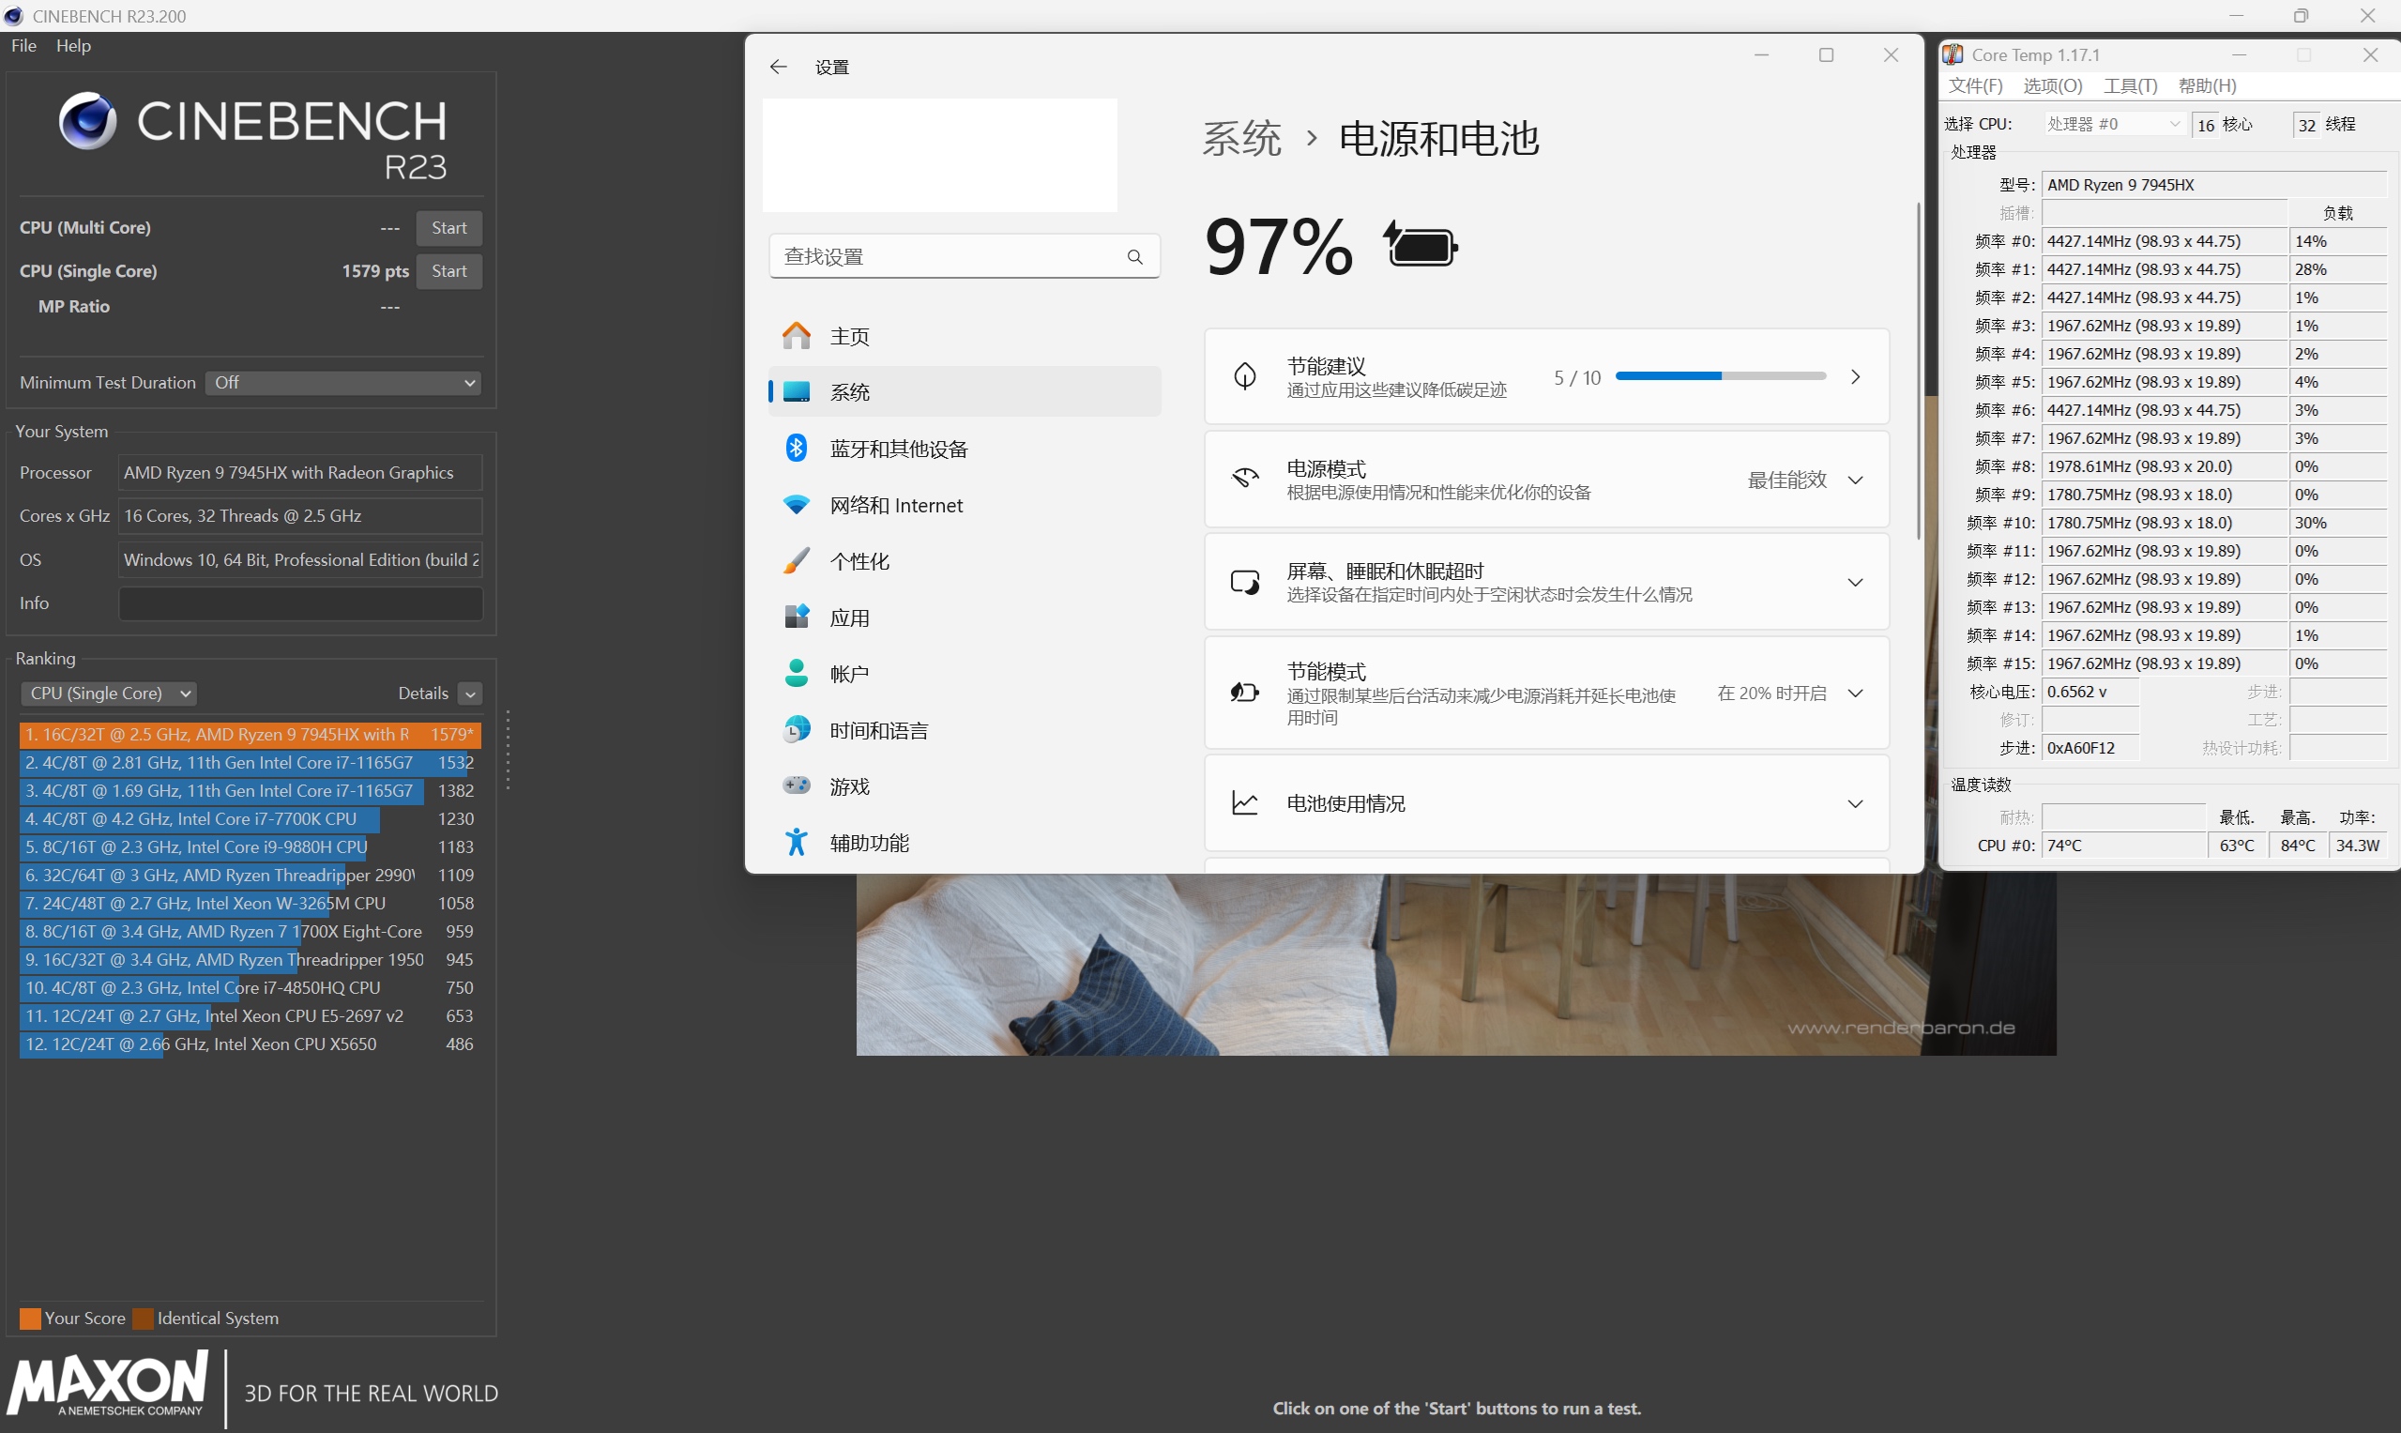Click the 功率 value 34.3W in Core Temp
This screenshot has width=2401, height=1433.
click(x=2358, y=845)
